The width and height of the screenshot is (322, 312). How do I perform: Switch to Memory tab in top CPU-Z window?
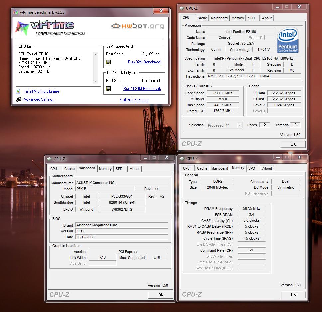[238, 18]
